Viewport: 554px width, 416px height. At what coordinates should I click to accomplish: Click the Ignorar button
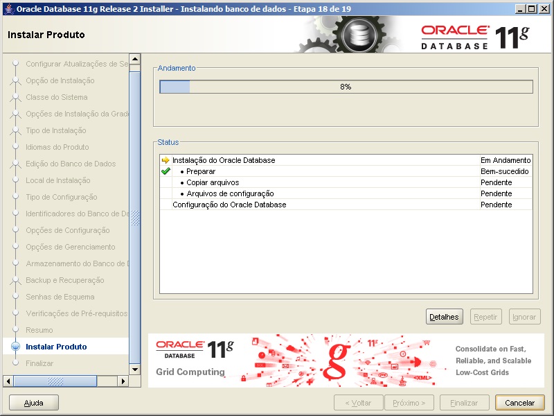[x=524, y=317]
